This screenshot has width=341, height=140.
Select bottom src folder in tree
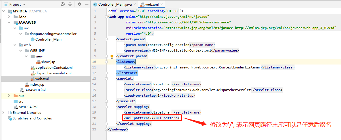coord(21,101)
